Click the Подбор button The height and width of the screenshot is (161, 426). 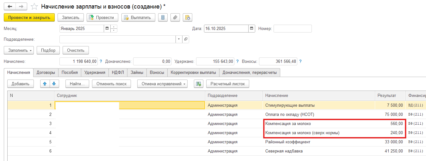[x=48, y=50]
